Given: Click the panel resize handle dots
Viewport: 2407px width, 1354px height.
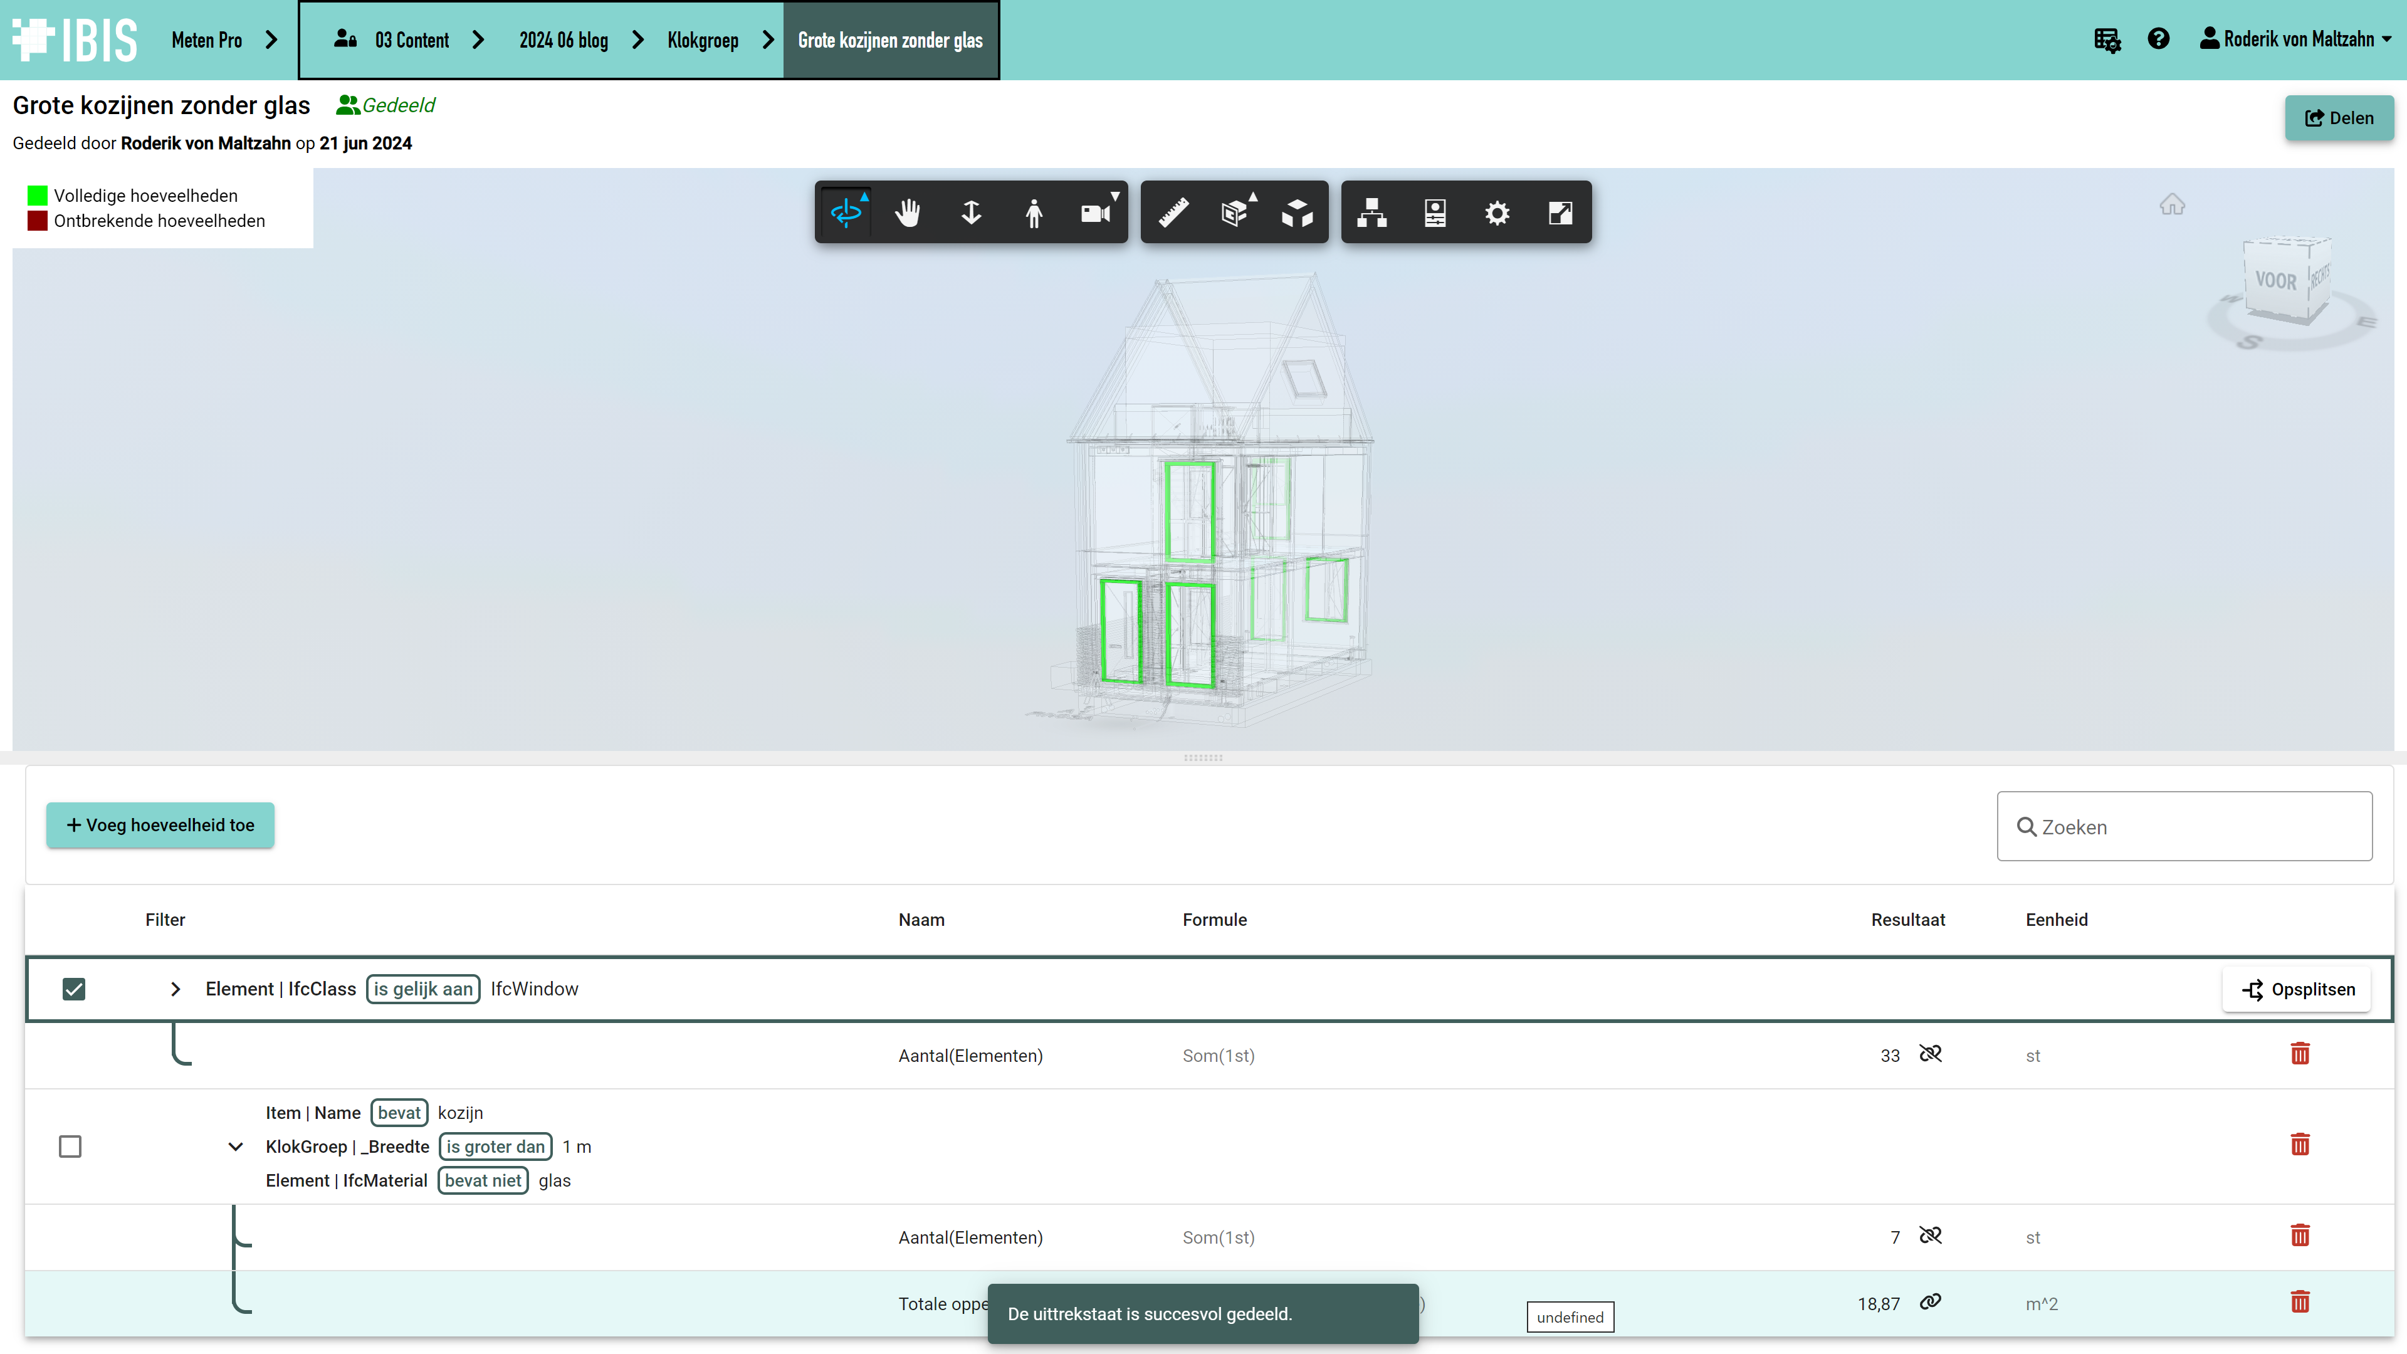Looking at the screenshot, I should [1203, 758].
